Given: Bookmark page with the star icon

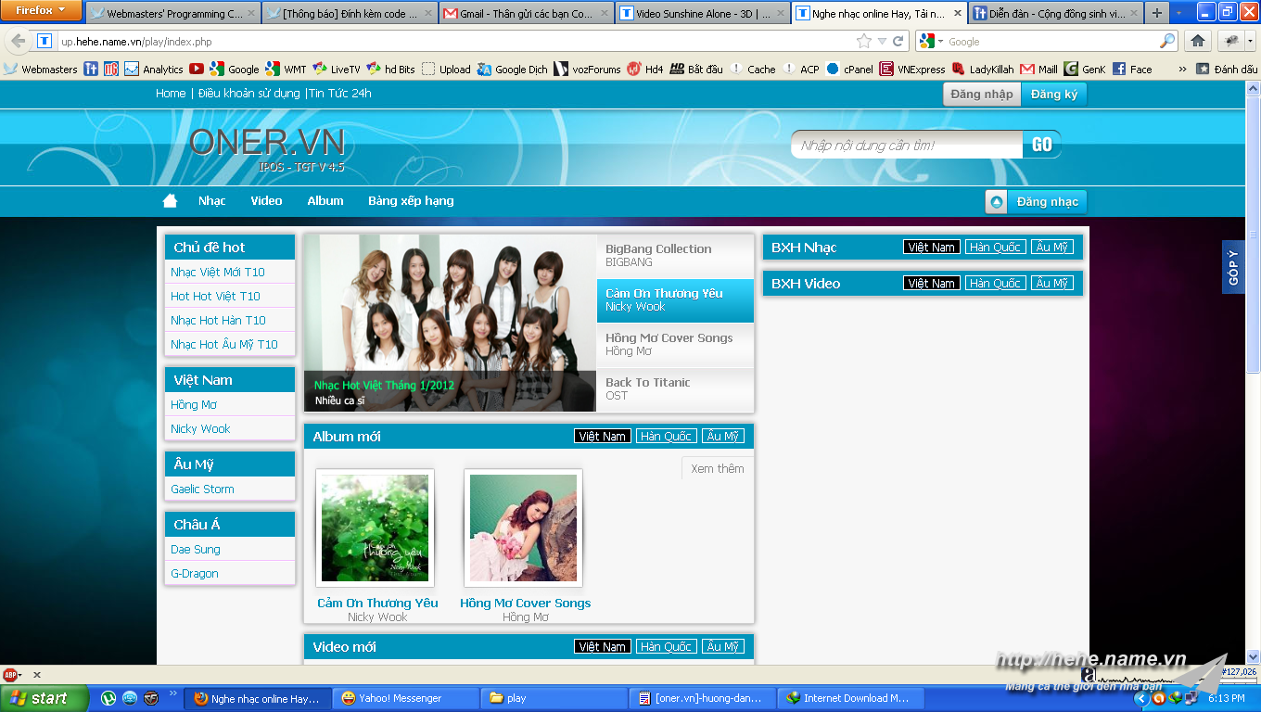Looking at the screenshot, I should click(864, 41).
